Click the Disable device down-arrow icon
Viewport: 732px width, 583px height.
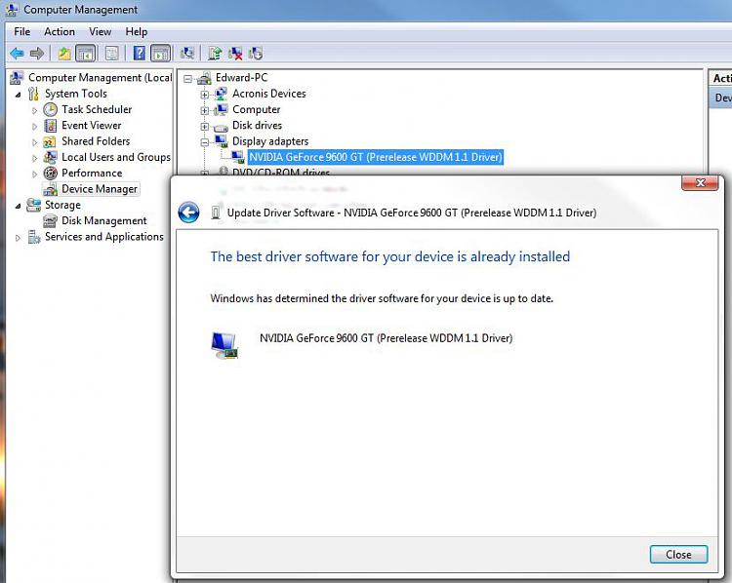(x=256, y=54)
